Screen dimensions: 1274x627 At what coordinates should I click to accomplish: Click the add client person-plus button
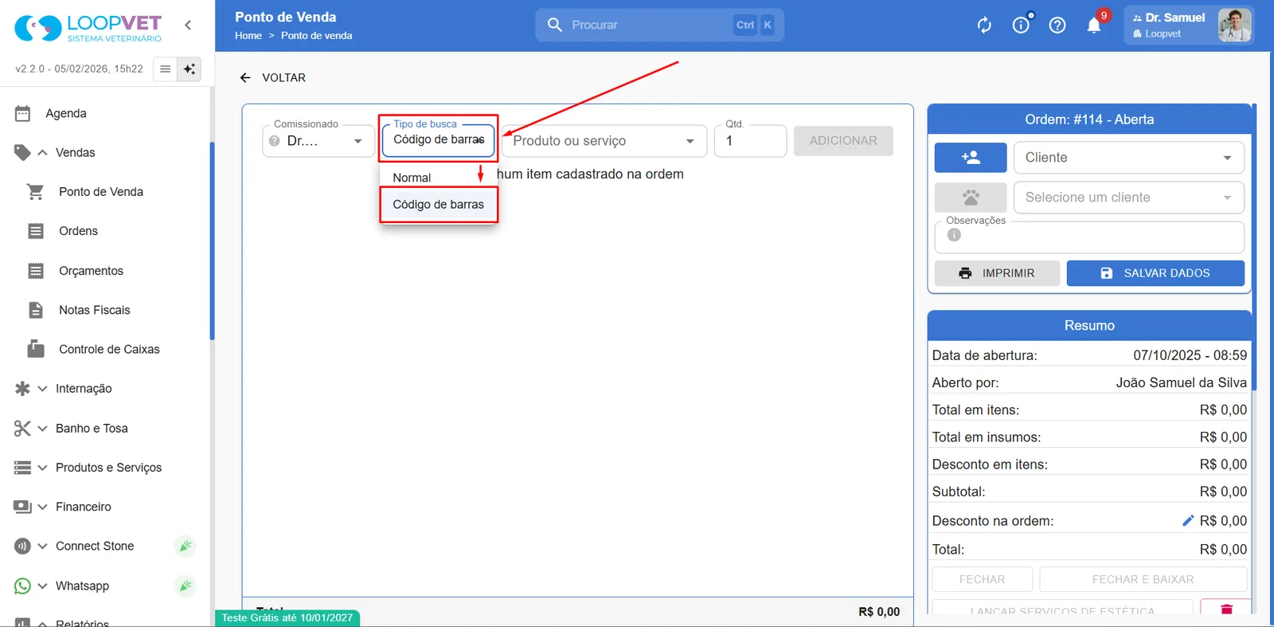tap(971, 158)
